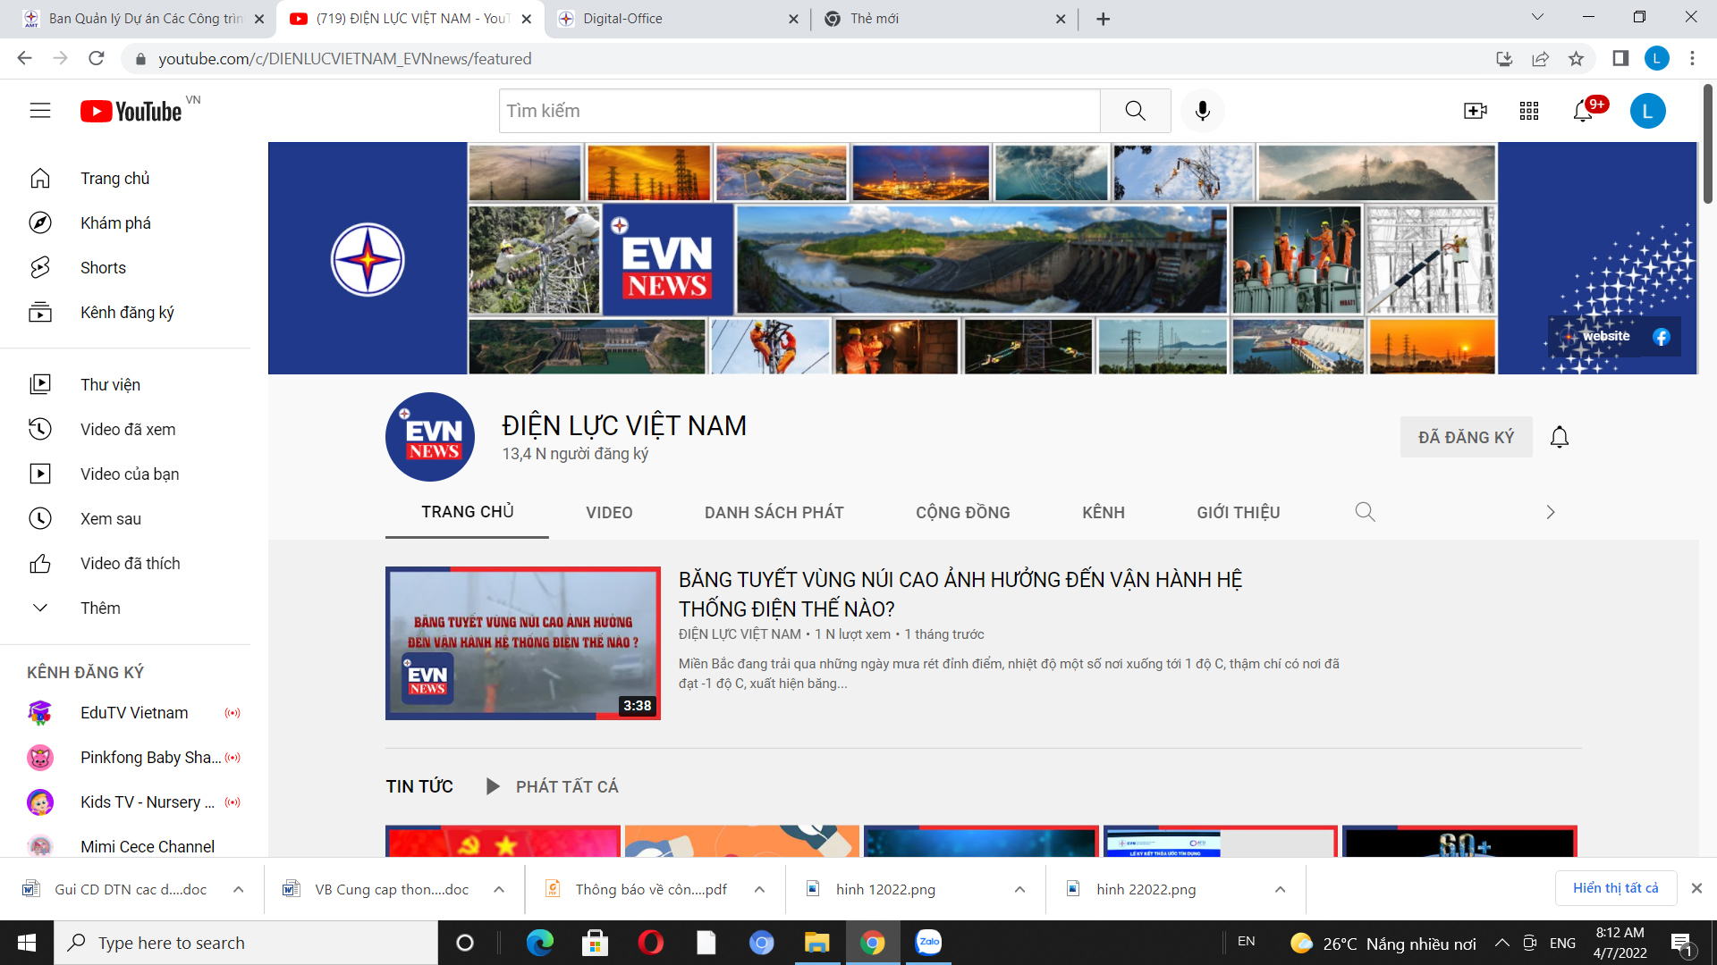
Task: Click the Tìm kiếm search field
Action: [x=799, y=111]
